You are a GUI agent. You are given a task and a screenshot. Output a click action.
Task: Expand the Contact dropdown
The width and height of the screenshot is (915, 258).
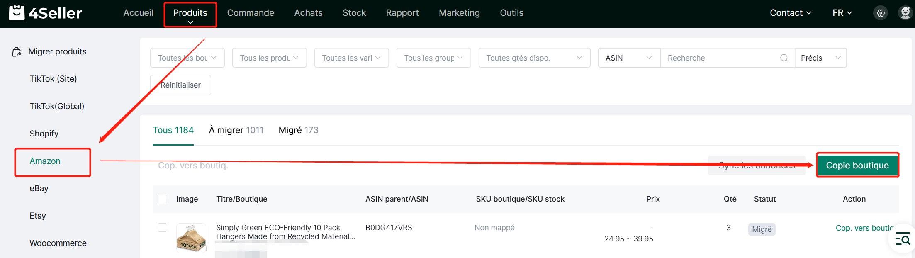point(791,13)
